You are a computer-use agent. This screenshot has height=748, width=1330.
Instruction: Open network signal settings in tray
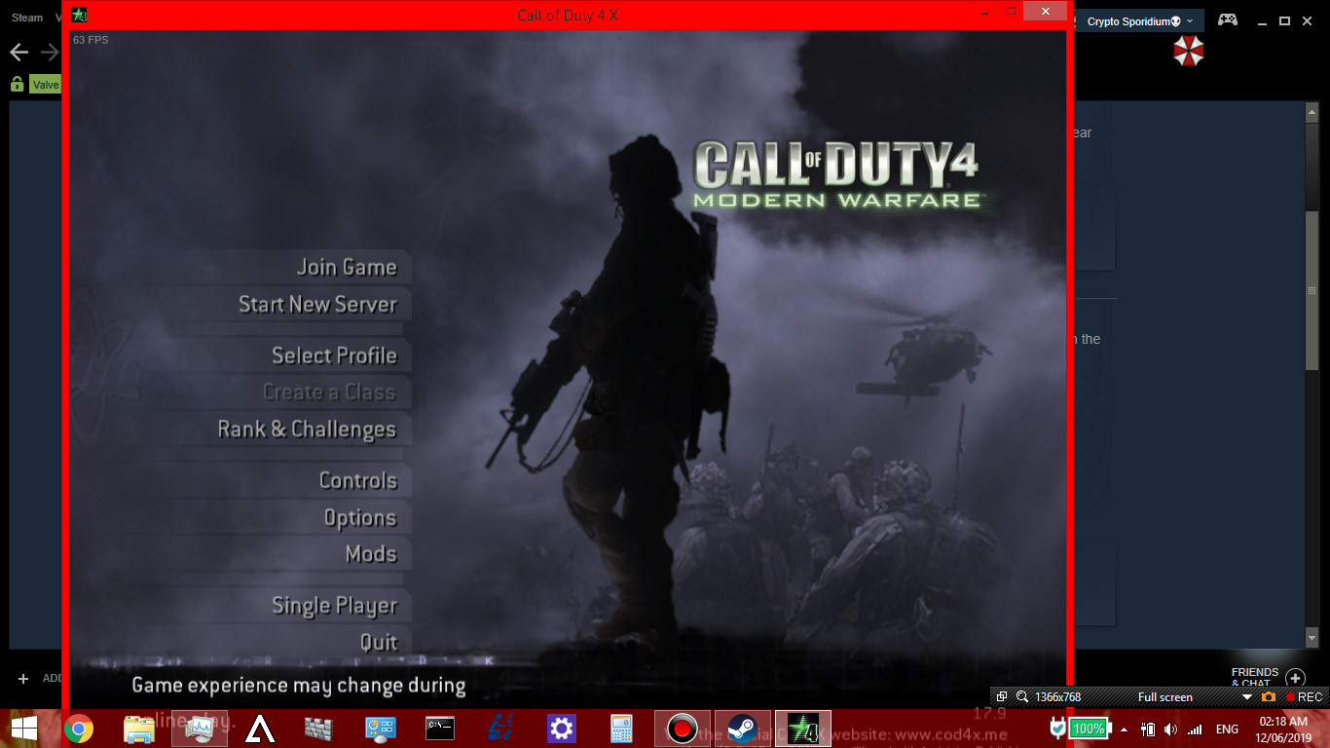pos(1195,729)
